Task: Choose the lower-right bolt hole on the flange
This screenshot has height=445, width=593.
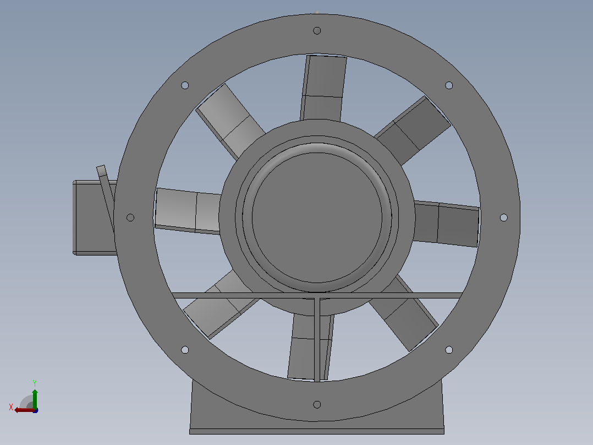Action: [449, 350]
